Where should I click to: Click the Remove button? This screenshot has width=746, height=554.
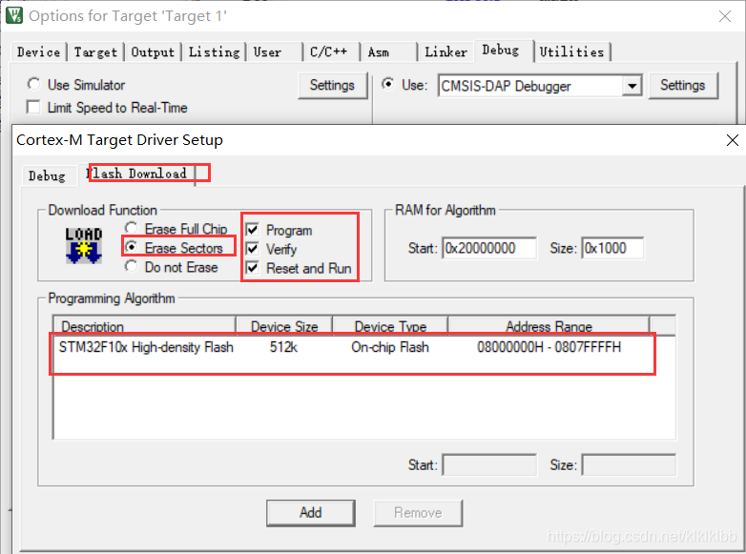(418, 513)
